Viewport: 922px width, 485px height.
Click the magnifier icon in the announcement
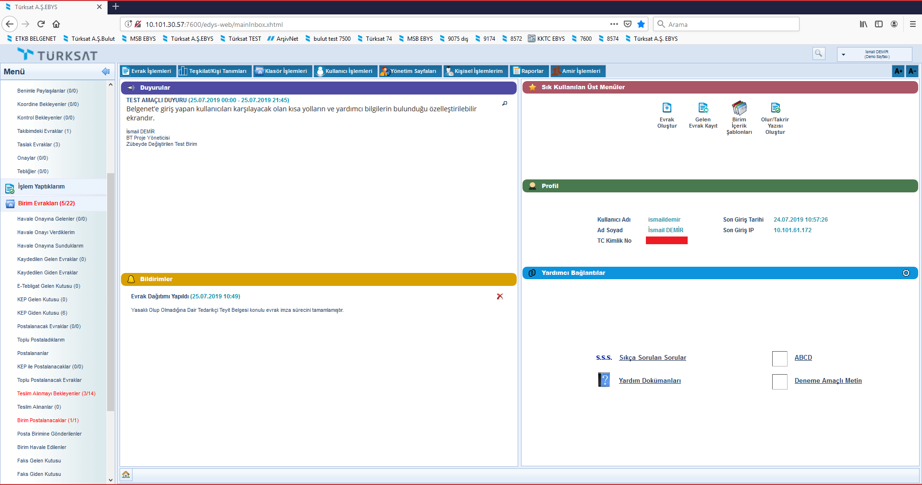click(x=505, y=103)
